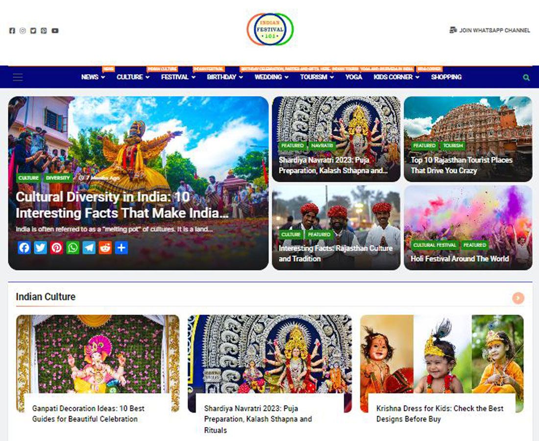Share featured article on Reddit

point(105,247)
